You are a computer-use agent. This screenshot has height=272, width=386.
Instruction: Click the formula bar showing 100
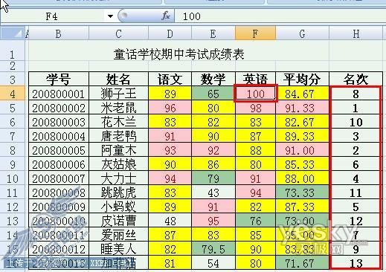[280, 16]
